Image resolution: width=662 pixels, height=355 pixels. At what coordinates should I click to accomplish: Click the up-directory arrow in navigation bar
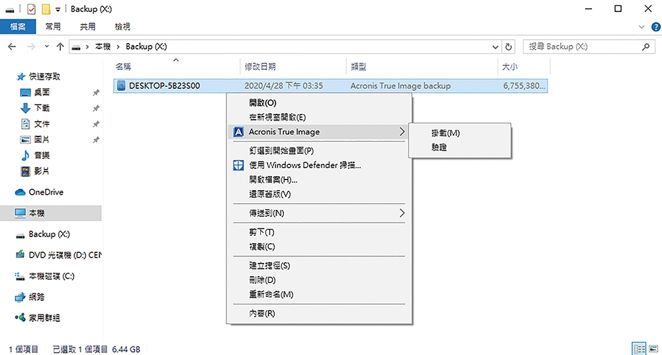click(60, 47)
